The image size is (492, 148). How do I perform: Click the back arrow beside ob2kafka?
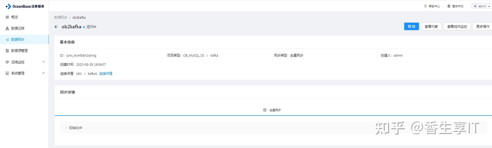[x=56, y=27]
